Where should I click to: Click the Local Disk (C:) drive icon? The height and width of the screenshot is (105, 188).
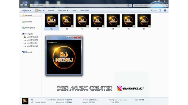[x=25, y=37]
